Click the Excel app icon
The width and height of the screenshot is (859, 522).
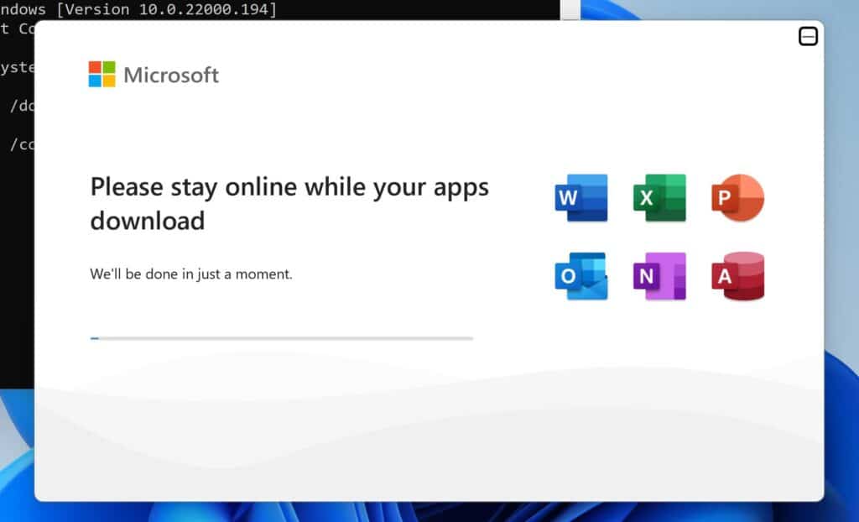pos(659,198)
